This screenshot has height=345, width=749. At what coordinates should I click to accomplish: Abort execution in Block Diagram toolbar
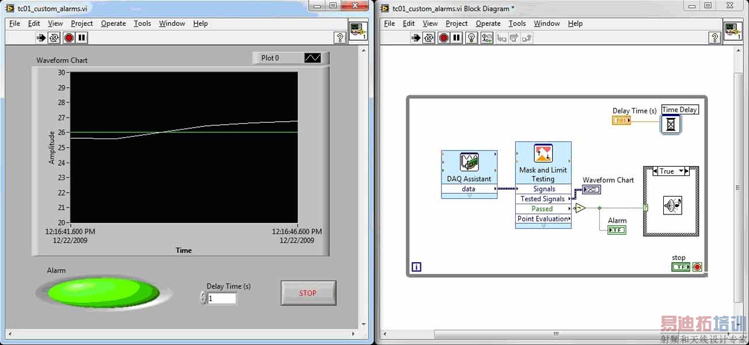443,38
